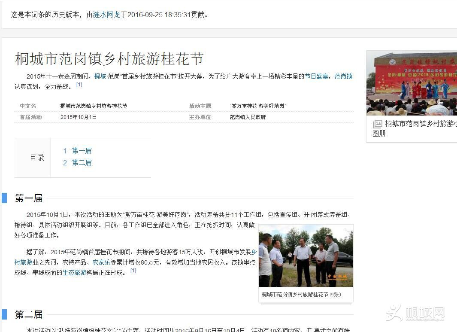Click reference [1] after 全力备战
The image size is (457, 332).
[x=79, y=85]
